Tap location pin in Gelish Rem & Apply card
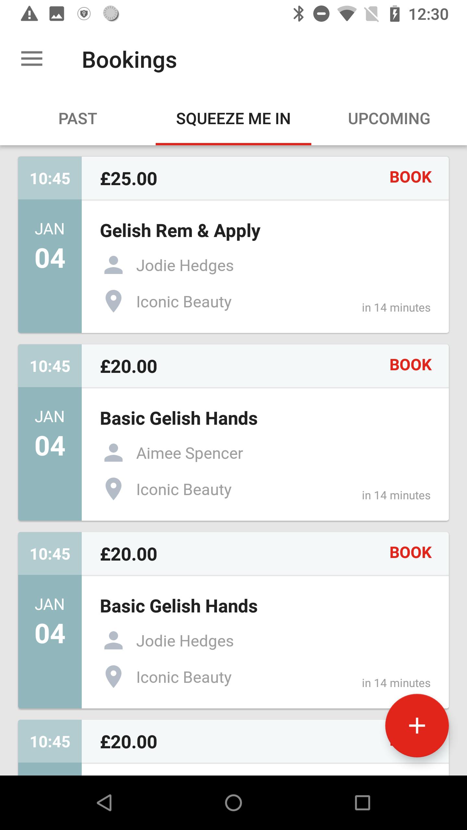The height and width of the screenshot is (830, 467). [x=114, y=301]
